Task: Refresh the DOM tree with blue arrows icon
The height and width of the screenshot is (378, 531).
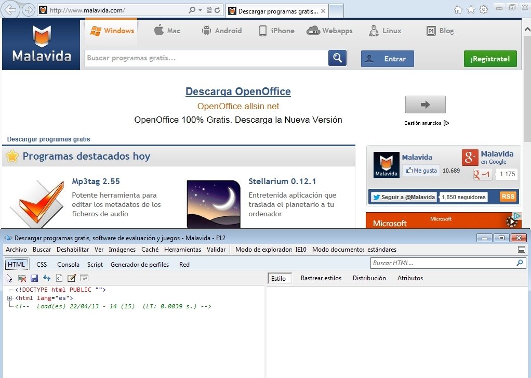Action: coord(47,278)
